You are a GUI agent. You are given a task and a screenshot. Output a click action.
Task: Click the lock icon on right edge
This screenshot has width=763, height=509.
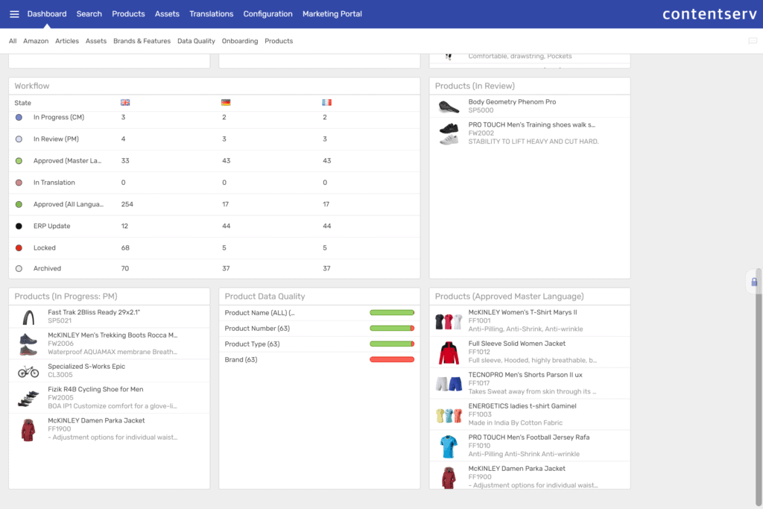click(754, 282)
